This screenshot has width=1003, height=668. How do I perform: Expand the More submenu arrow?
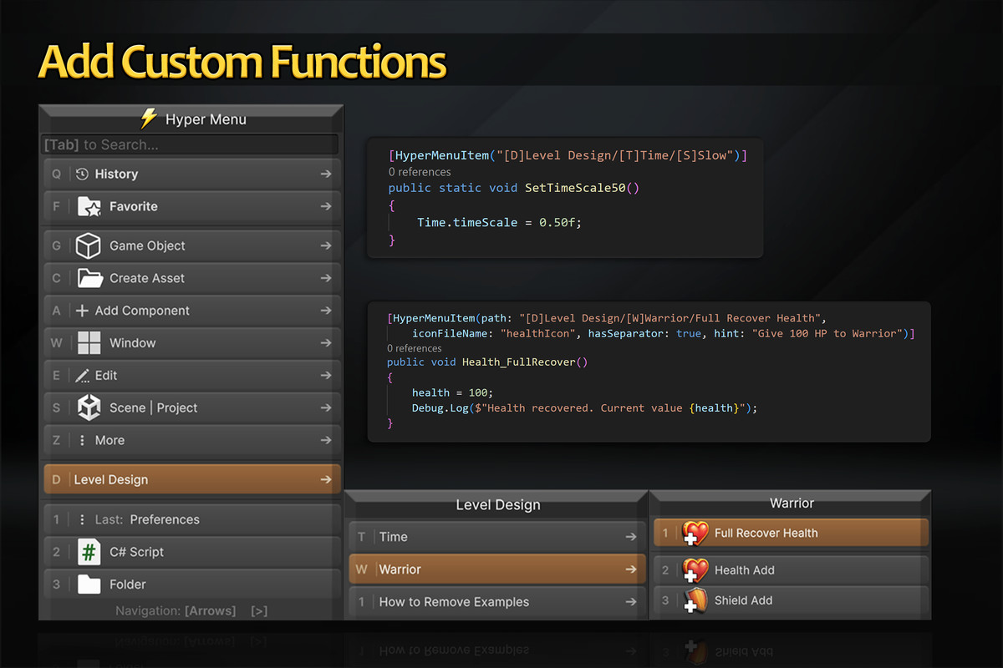click(325, 440)
